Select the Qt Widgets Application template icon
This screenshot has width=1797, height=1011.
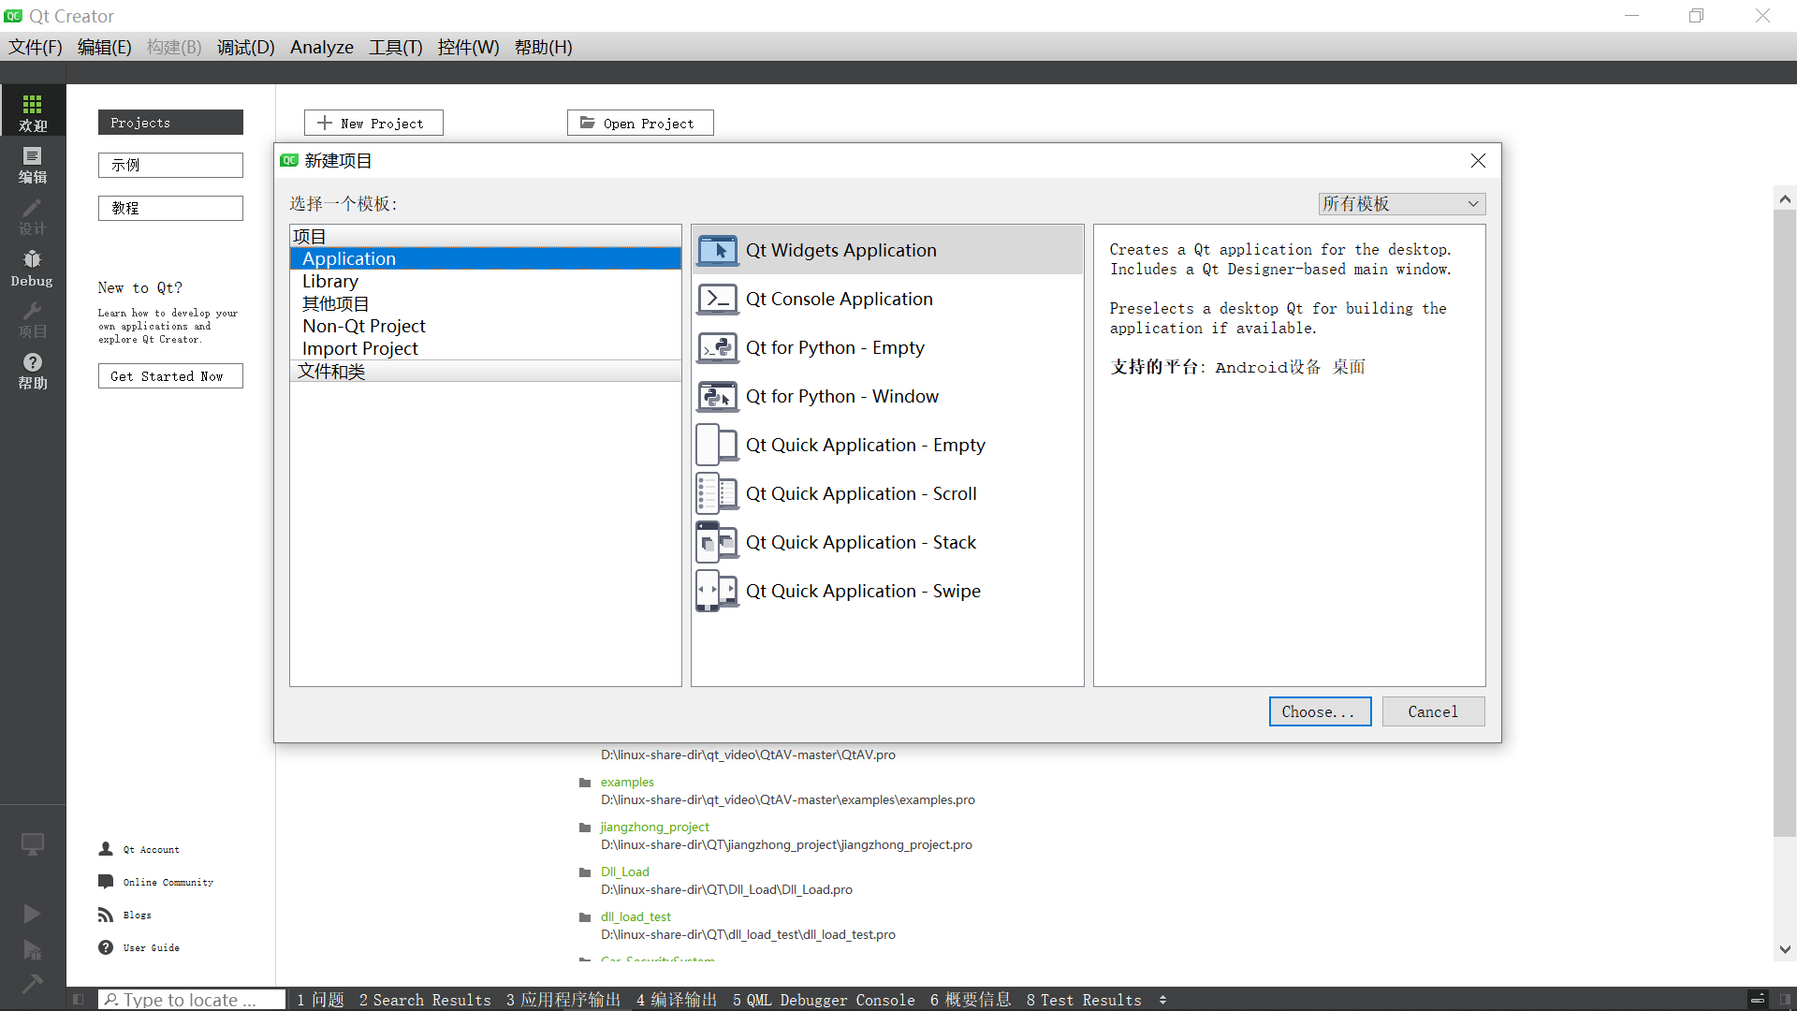click(718, 250)
